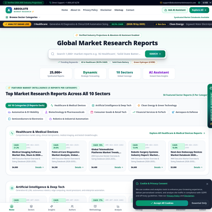Click the globe icon beside currency selector

coord(199,3)
